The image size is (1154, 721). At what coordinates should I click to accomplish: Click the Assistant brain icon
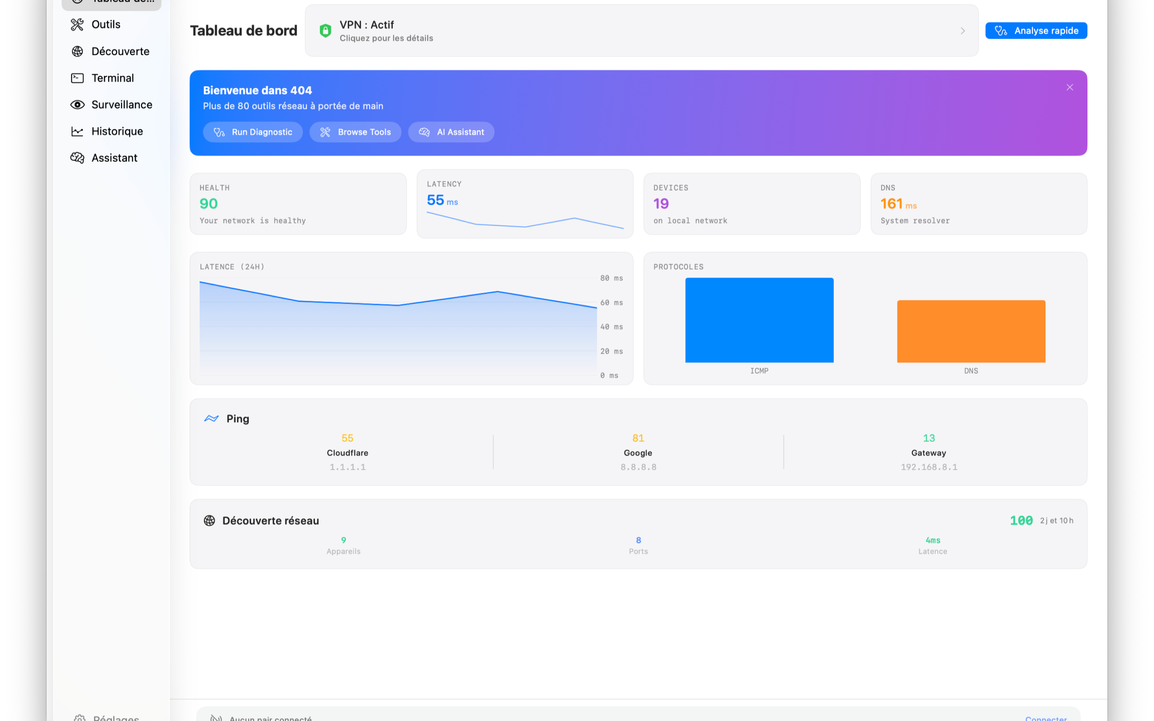tap(77, 158)
